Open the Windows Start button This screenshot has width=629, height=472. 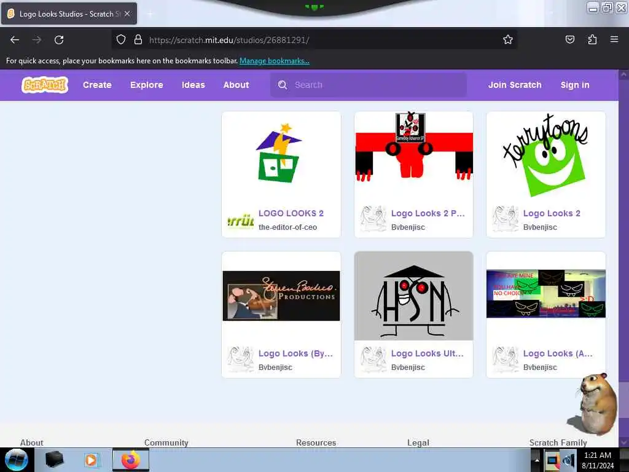17,460
